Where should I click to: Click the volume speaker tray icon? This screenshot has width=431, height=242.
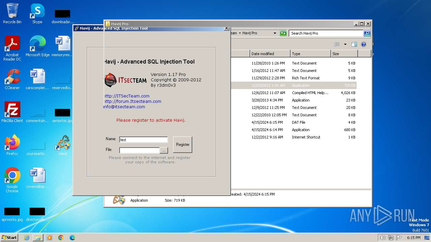[x=383, y=238]
